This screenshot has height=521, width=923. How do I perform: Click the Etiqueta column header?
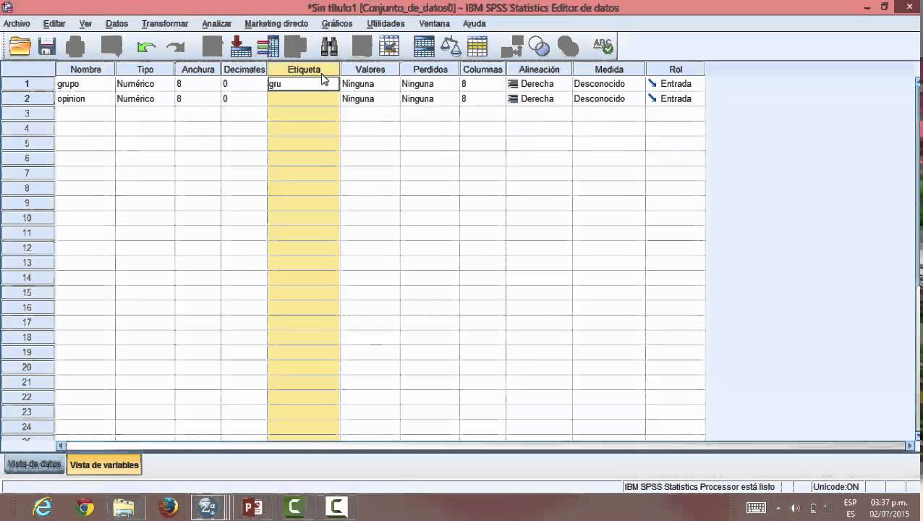click(304, 69)
